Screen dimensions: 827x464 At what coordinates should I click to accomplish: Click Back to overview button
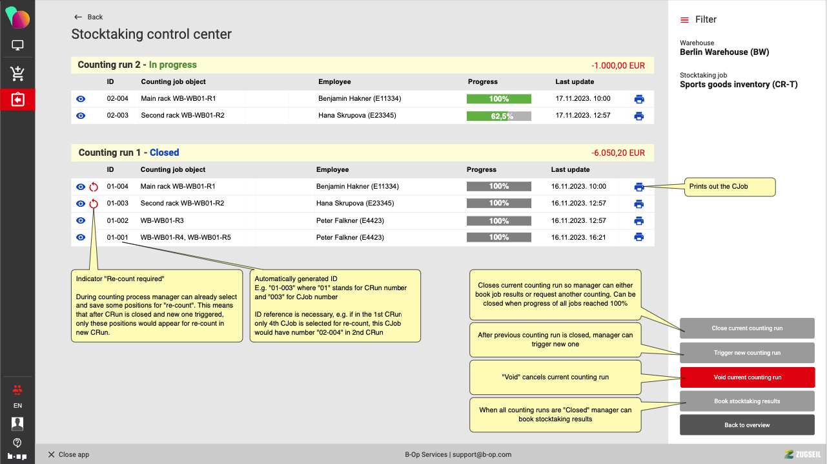pyautogui.click(x=747, y=425)
